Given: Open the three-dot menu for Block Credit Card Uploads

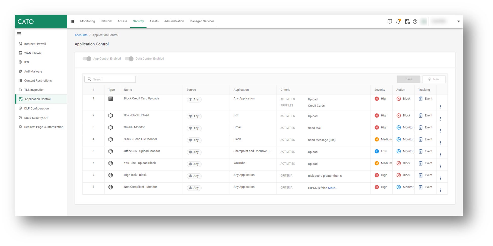Looking at the screenshot, I should [x=440, y=107].
